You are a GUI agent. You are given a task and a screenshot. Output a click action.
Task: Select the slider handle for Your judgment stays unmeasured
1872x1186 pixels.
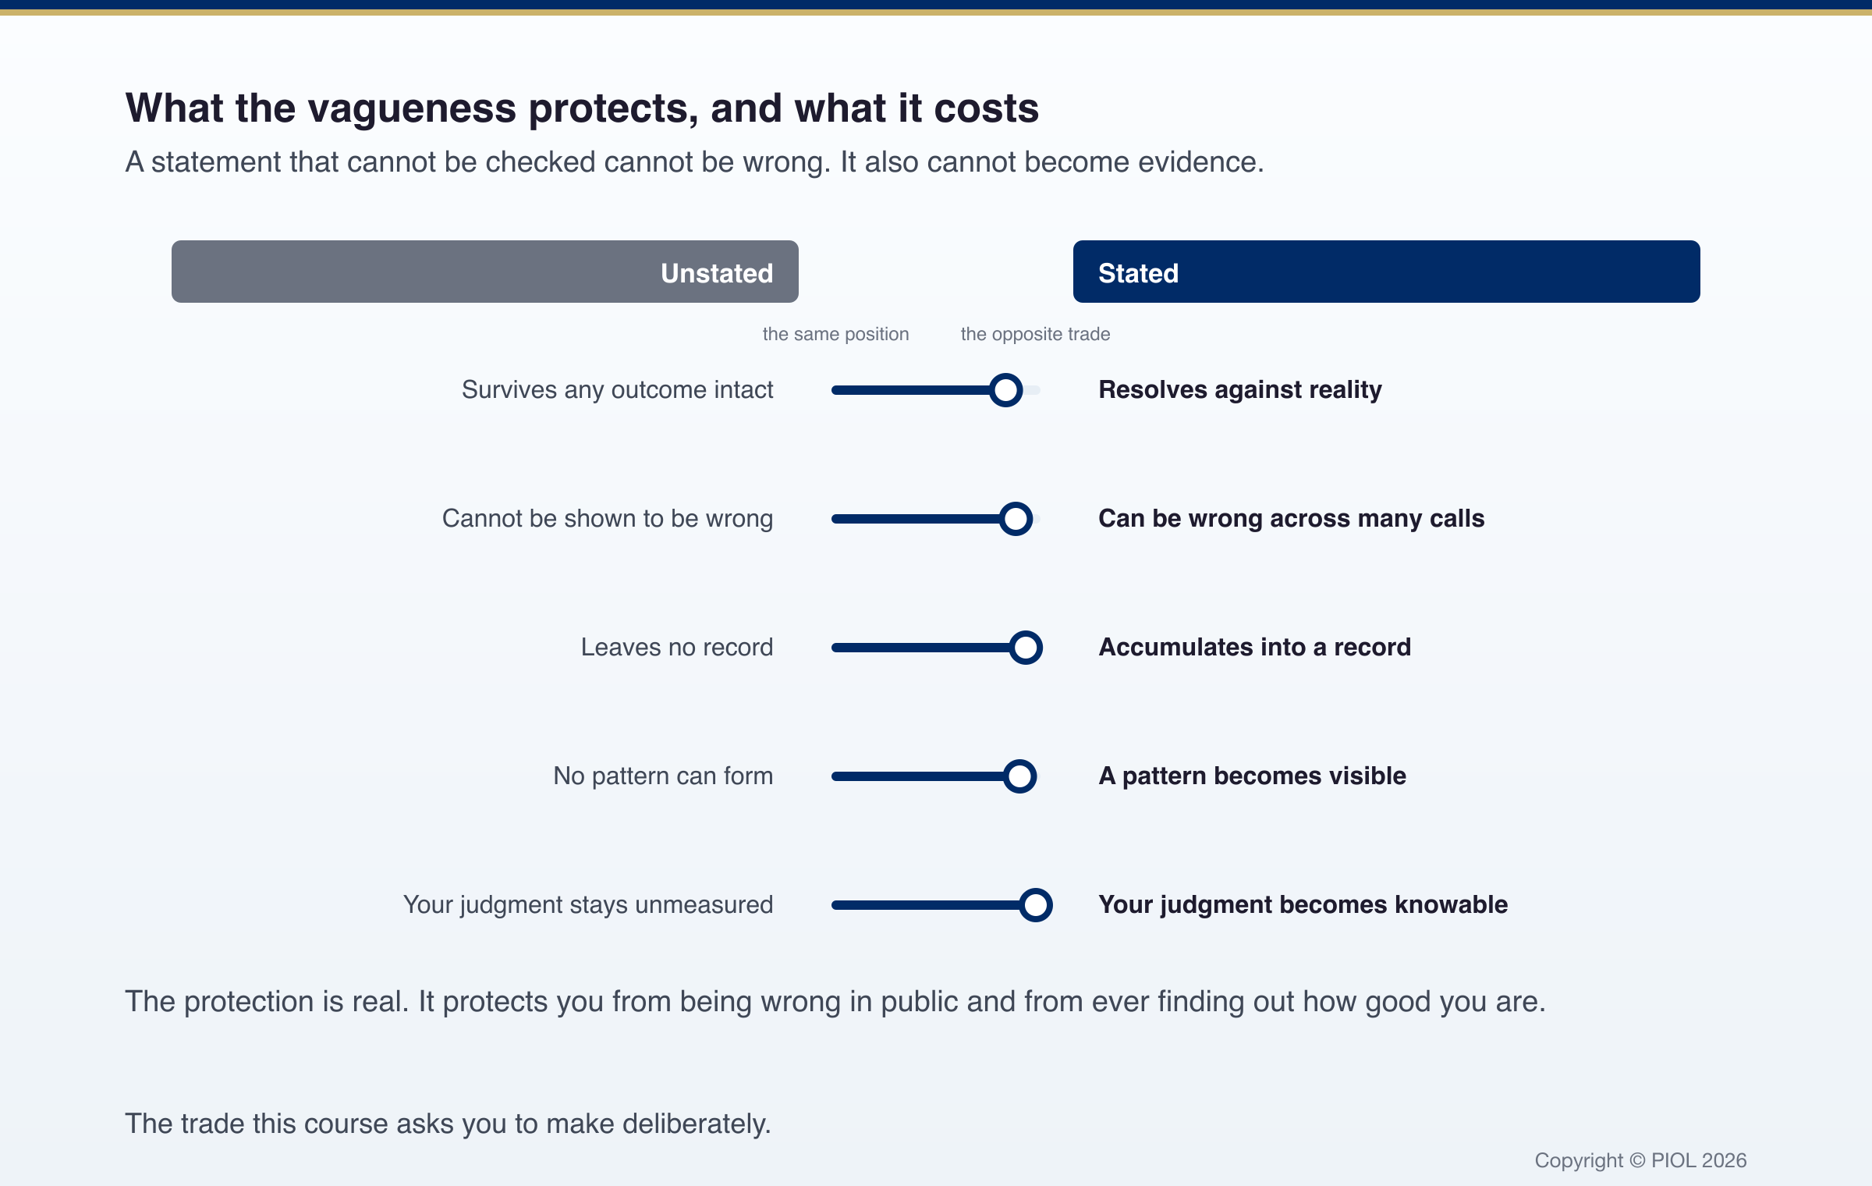tap(1036, 905)
